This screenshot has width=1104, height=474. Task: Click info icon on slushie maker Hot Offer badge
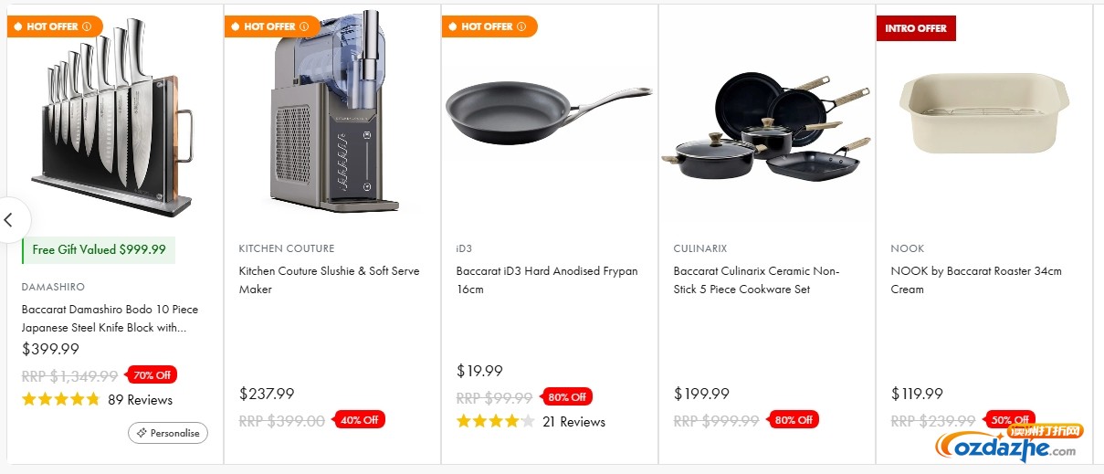(304, 26)
